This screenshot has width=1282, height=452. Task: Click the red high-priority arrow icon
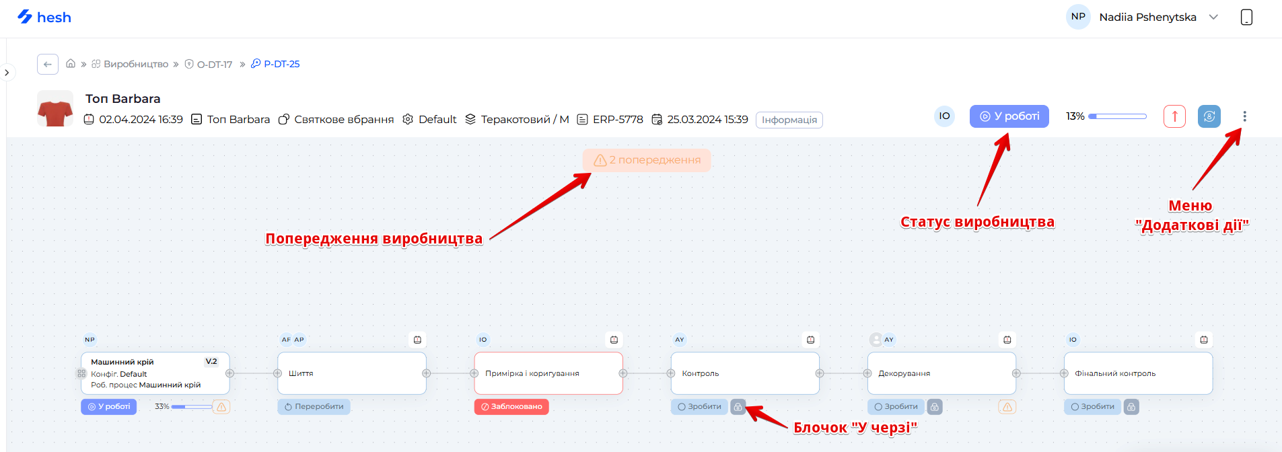tap(1174, 116)
